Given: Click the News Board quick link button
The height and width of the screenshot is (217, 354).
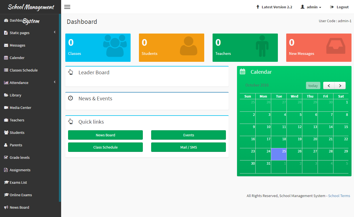Looking at the screenshot, I should (105, 135).
